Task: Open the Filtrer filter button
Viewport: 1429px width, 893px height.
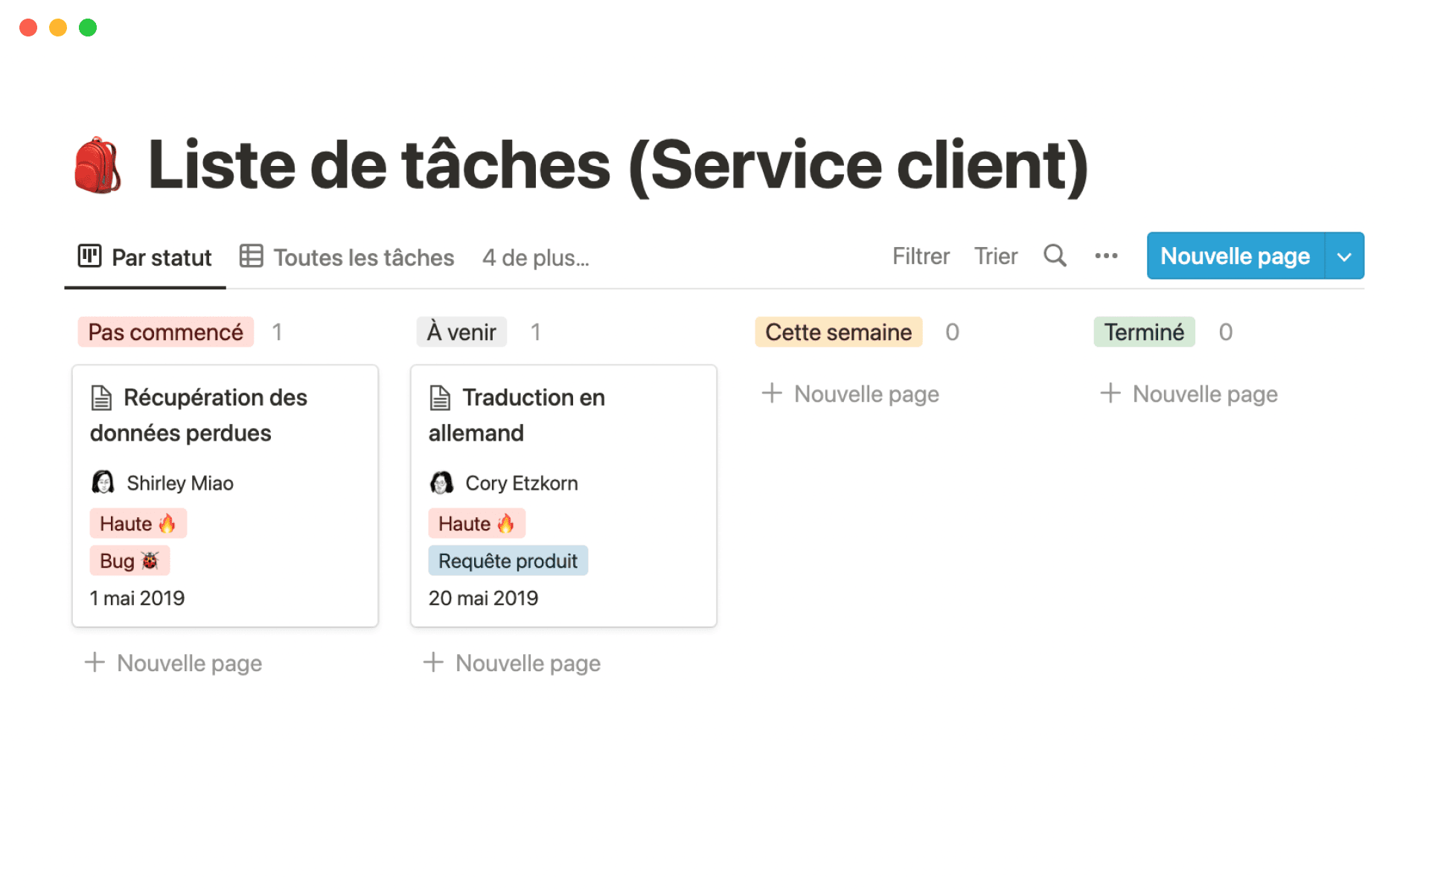Action: 921,256
